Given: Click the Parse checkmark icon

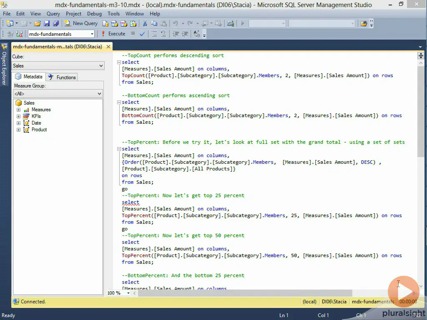Looking at the screenshot, I should point(142,34).
